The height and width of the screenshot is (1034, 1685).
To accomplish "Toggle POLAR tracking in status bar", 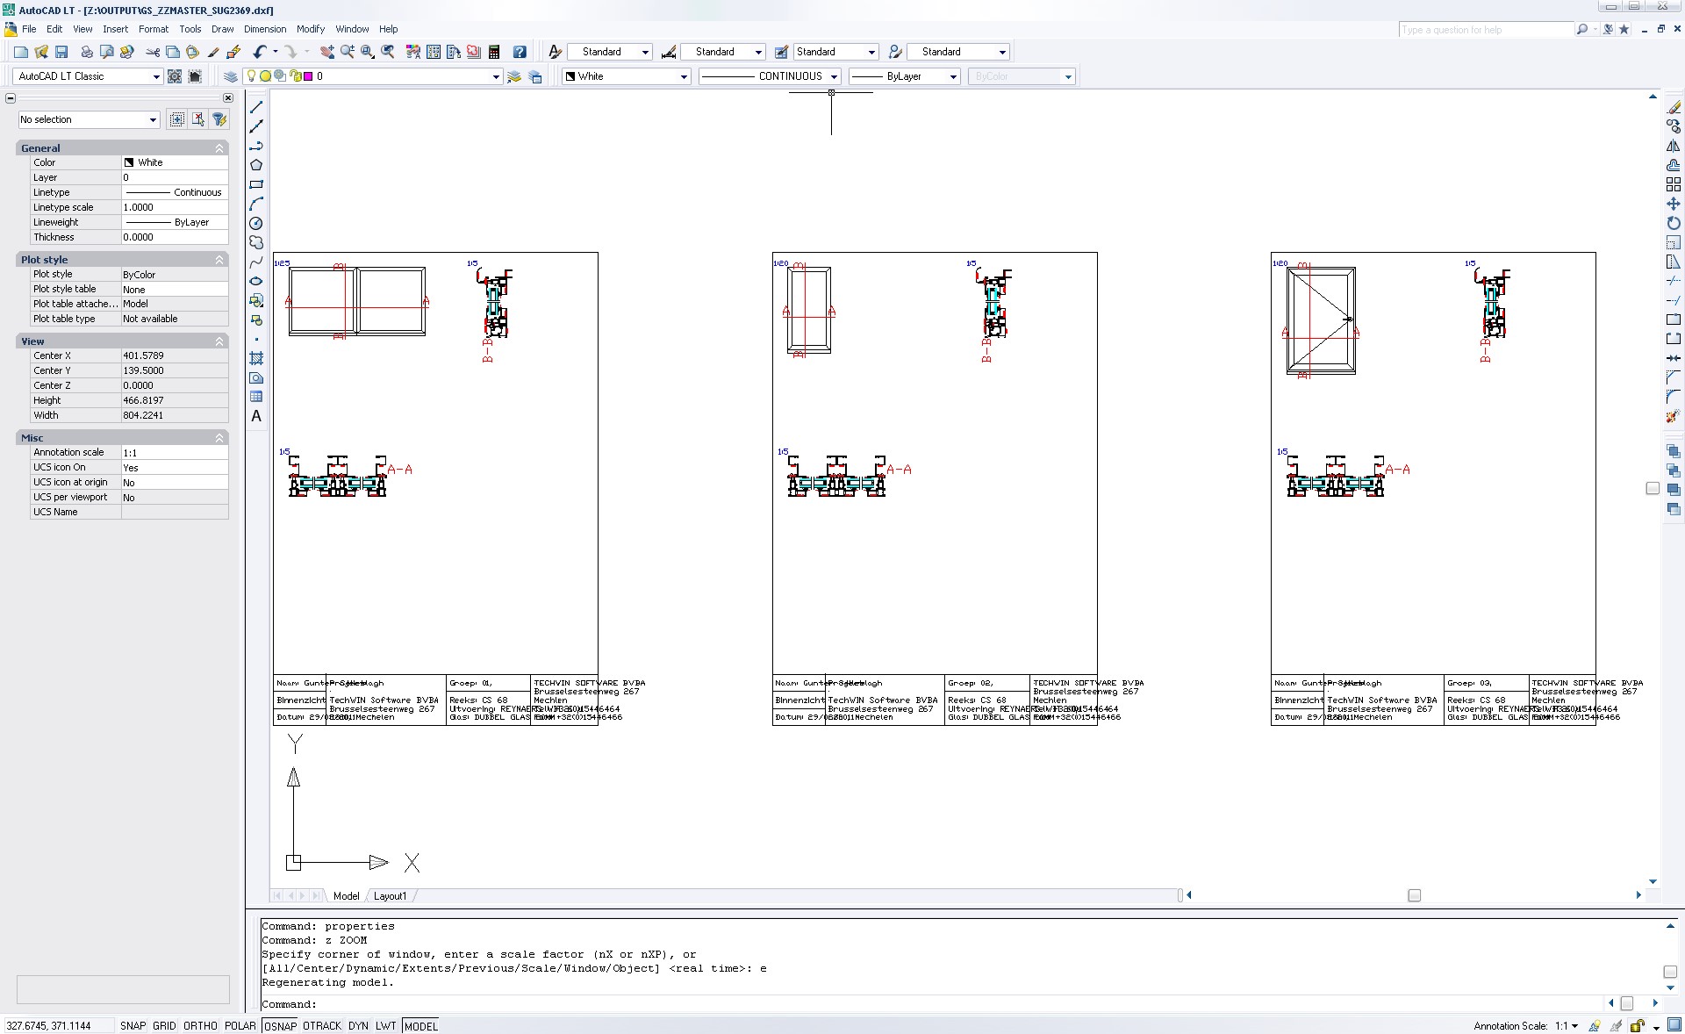I will [x=240, y=1025].
